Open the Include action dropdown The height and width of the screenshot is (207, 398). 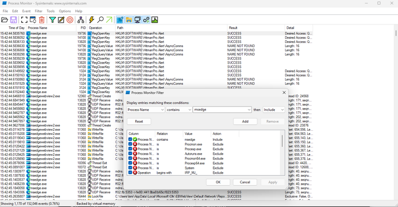tap(274, 110)
